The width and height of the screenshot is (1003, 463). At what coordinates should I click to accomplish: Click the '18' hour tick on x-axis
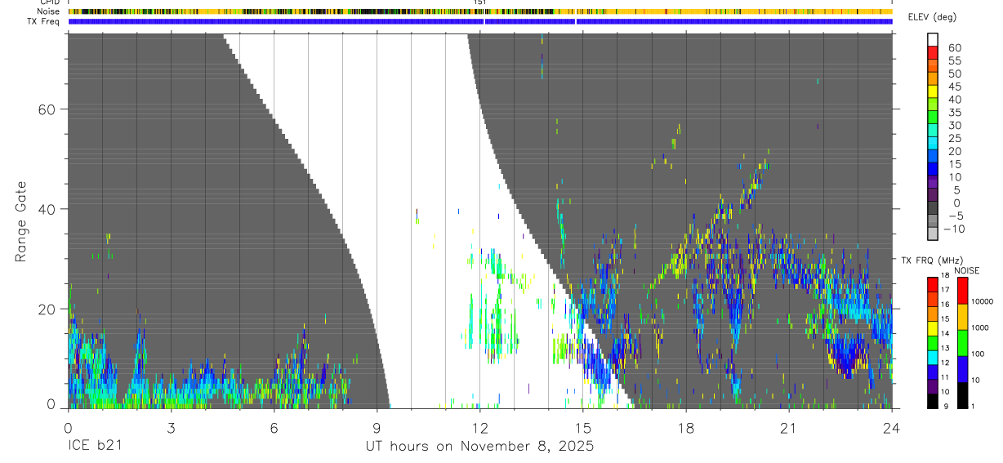(686, 429)
